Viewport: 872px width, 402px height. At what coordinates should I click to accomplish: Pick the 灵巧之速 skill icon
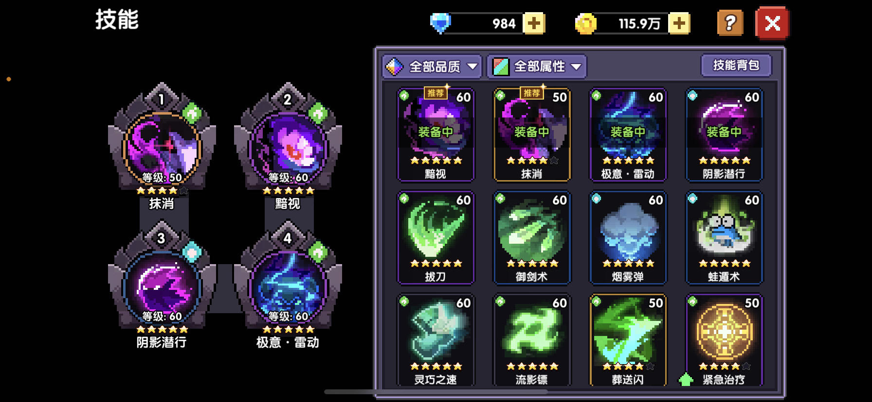pos(436,340)
